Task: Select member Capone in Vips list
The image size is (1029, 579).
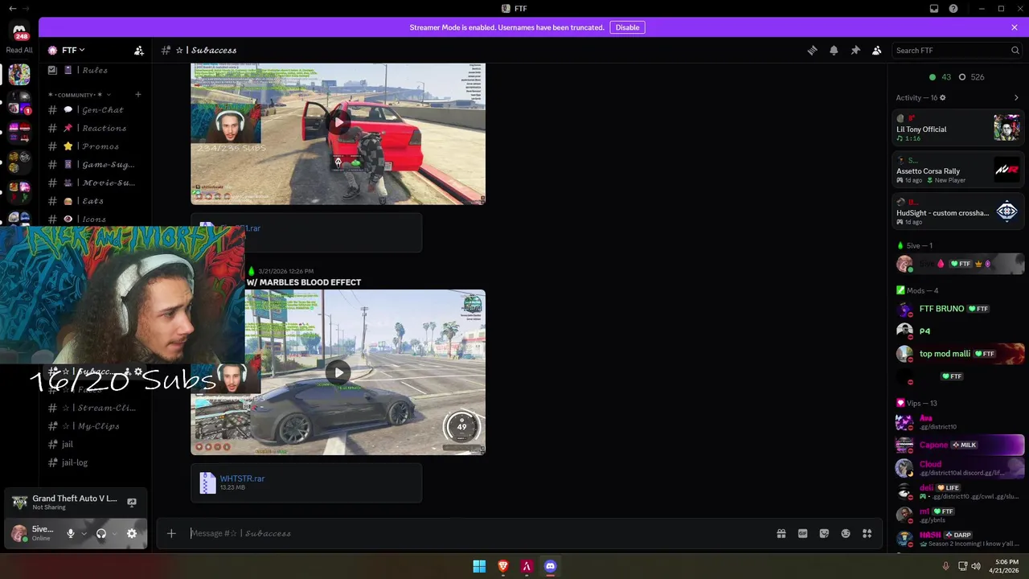Action: (957, 445)
